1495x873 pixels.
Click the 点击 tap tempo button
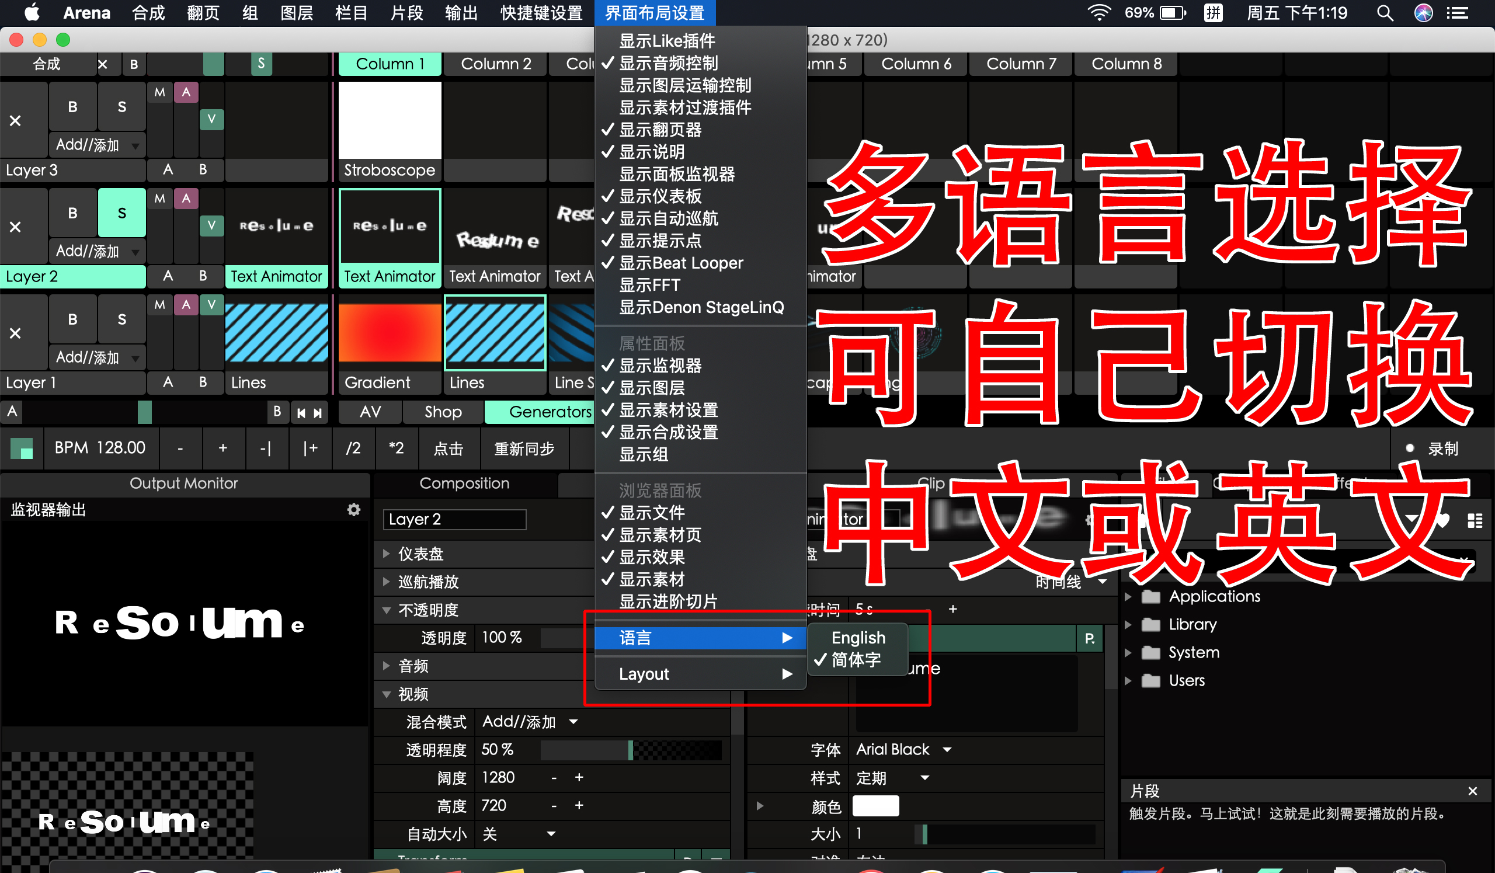coord(448,448)
